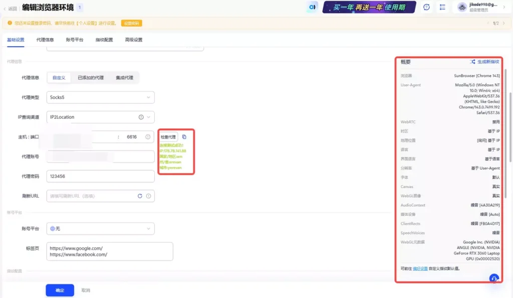Open the 偏好设置 preferences link
The width and height of the screenshot is (513, 298).
(x=420, y=269)
